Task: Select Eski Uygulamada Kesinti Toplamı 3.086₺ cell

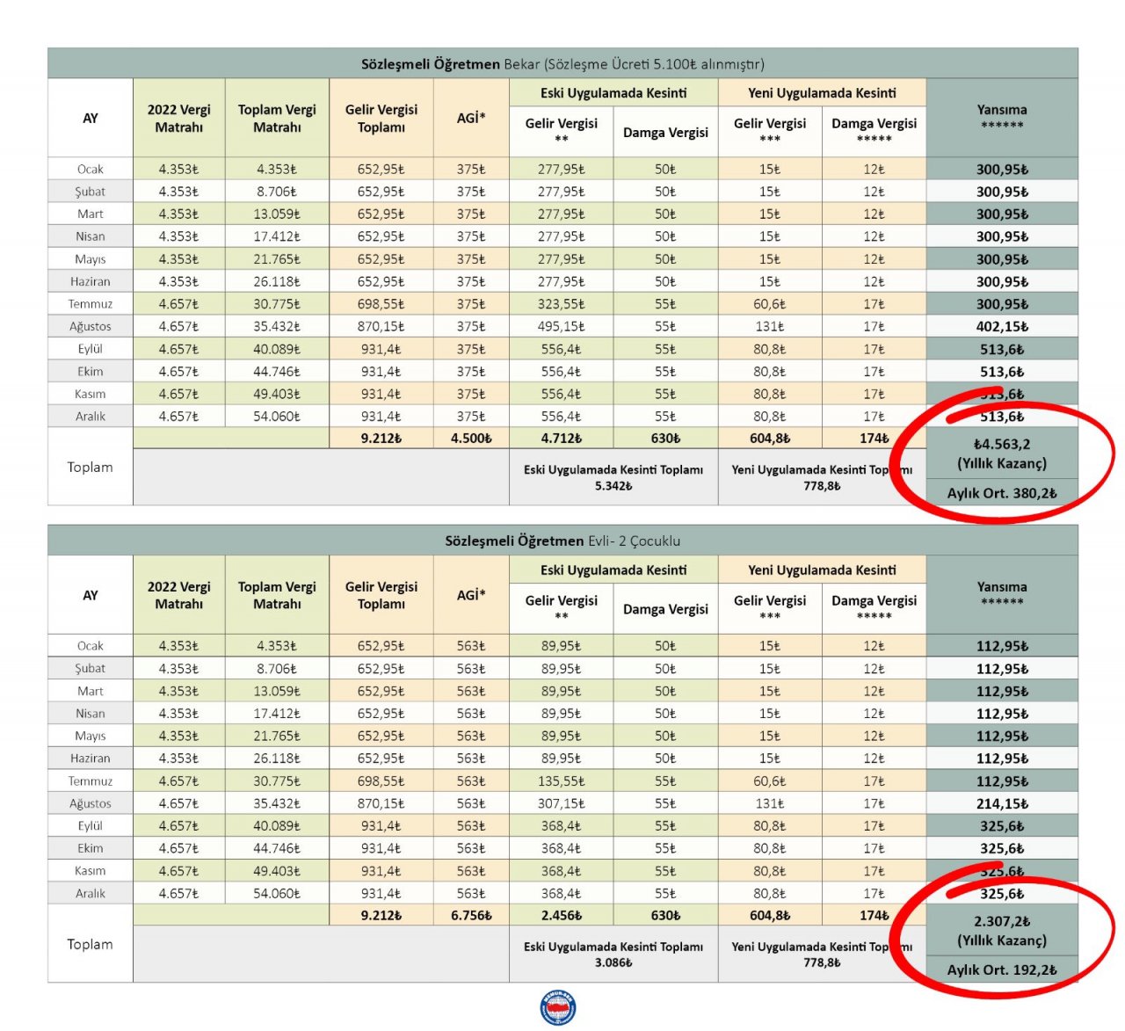Action: pos(613,954)
